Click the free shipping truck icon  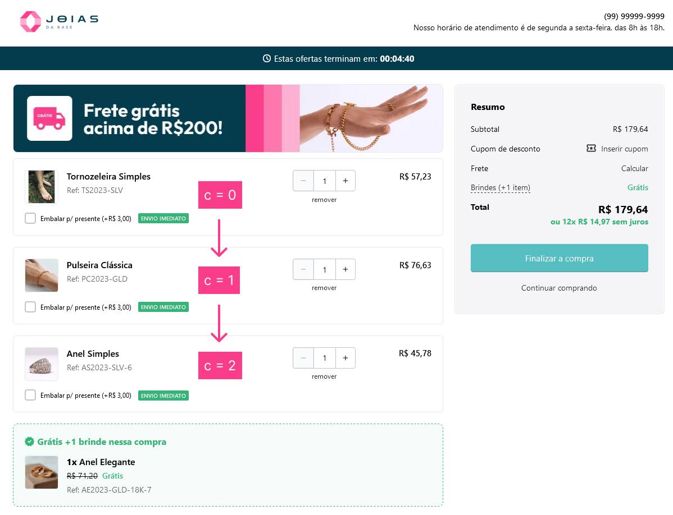point(49,118)
